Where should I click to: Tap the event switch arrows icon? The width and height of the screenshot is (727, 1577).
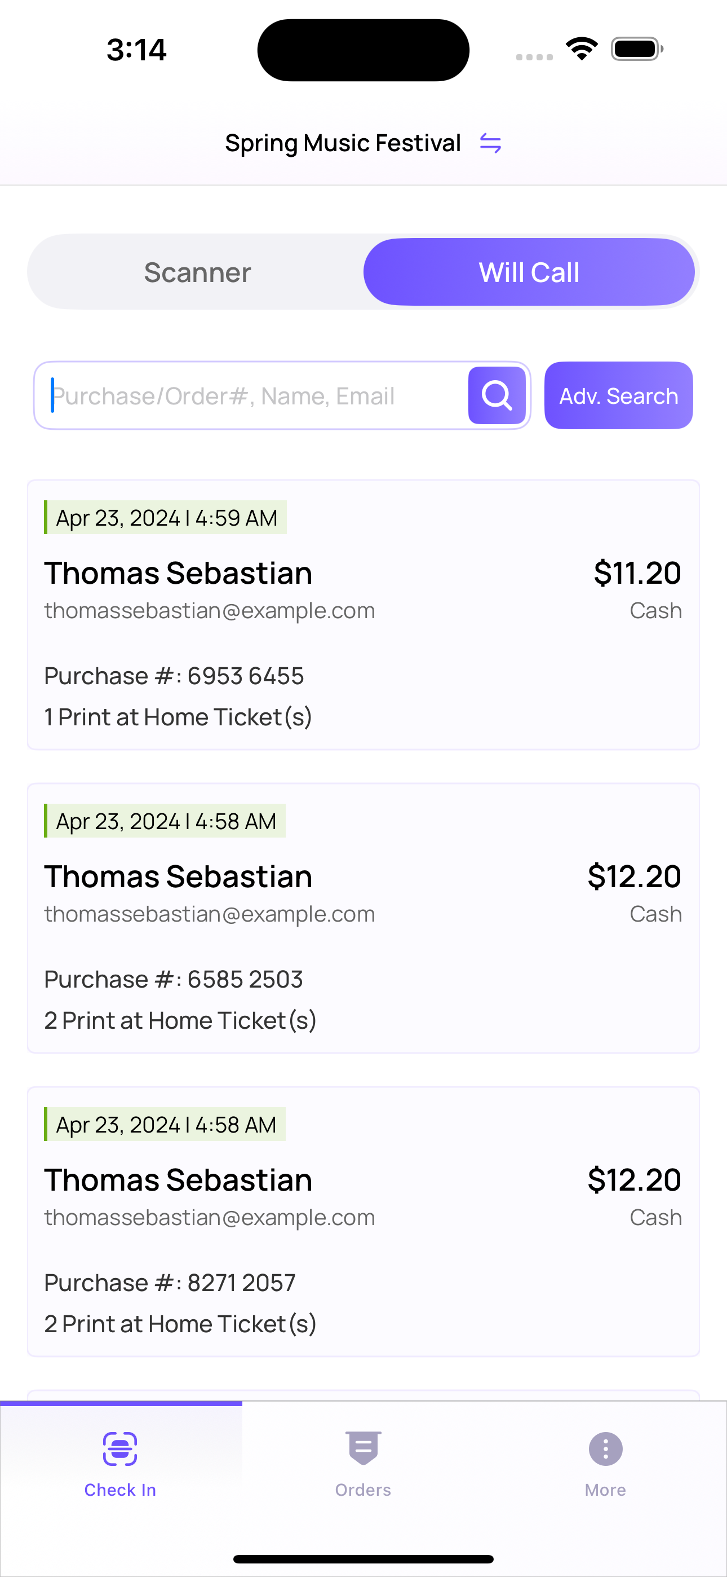click(490, 143)
